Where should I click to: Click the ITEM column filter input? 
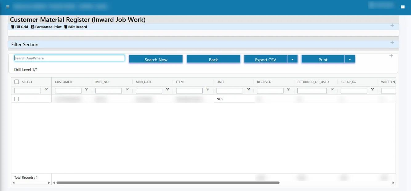pyautogui.click(x=189, y=91)
